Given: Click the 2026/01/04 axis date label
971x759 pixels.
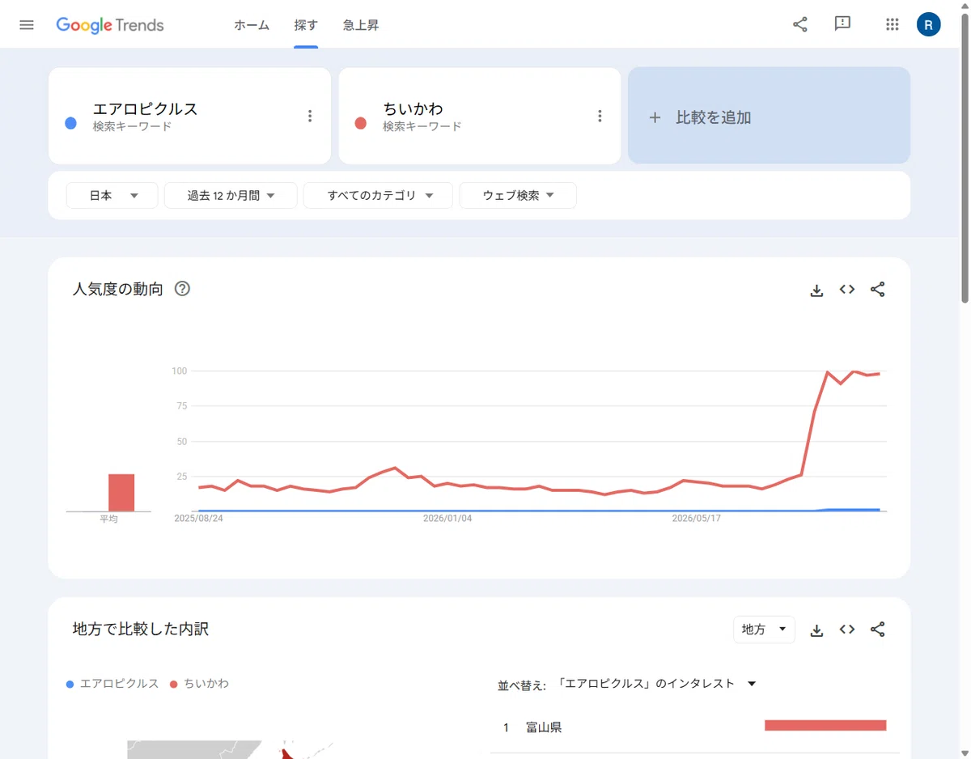Looking at the screenshot, I should (x=447, y=518).
